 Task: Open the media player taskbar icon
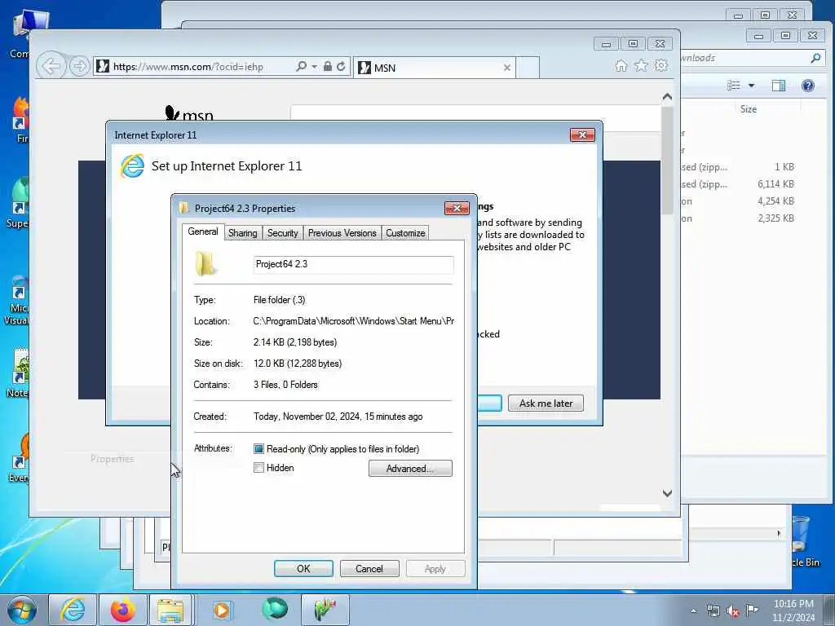[x=221, y=610]
